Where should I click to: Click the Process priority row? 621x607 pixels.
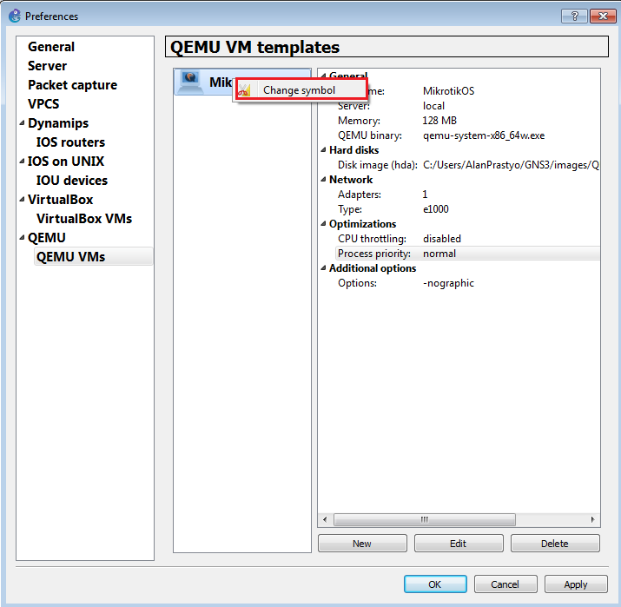(x=468, y=254)
